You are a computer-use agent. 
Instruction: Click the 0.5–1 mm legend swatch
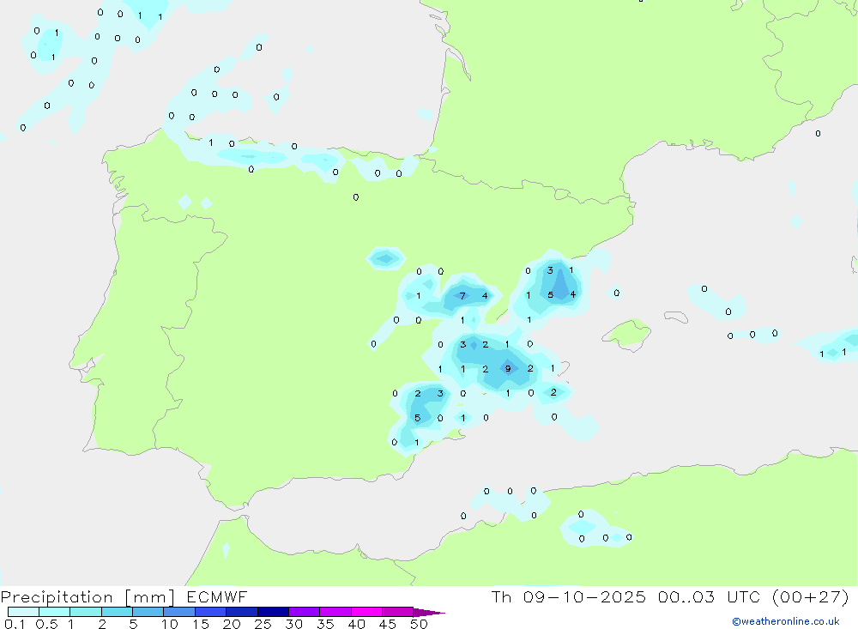click(55, 612)
